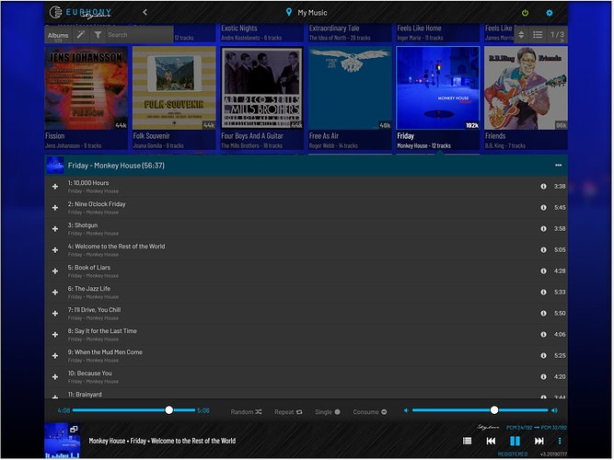614x460 pixels.
Task: Add Book of Liars with plus icon
Action: point(55,271)
